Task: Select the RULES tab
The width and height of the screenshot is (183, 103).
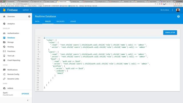Action: (48, 21)
